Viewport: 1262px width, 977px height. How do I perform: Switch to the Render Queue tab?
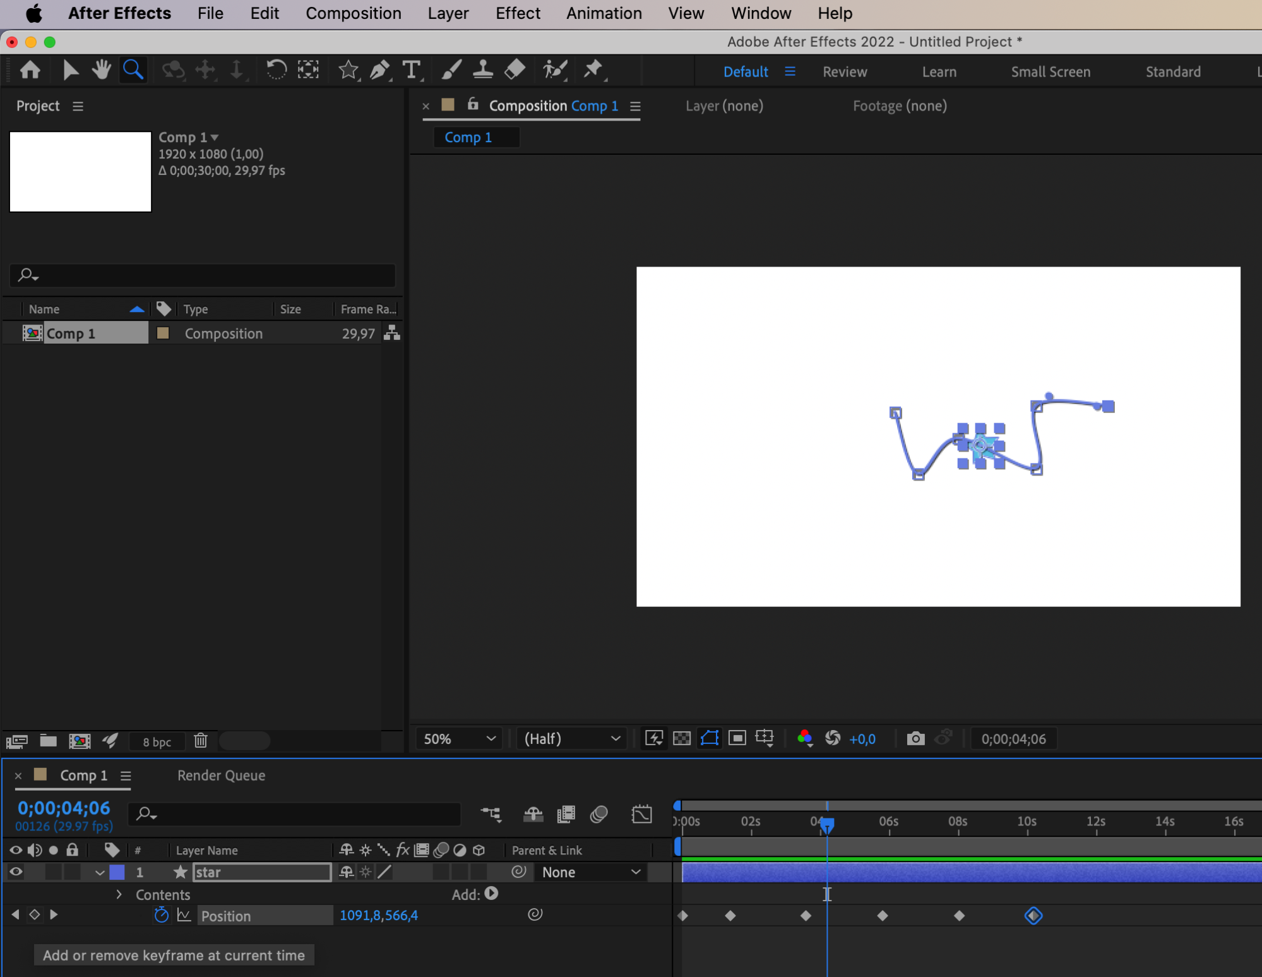click(x=221, y=776)
